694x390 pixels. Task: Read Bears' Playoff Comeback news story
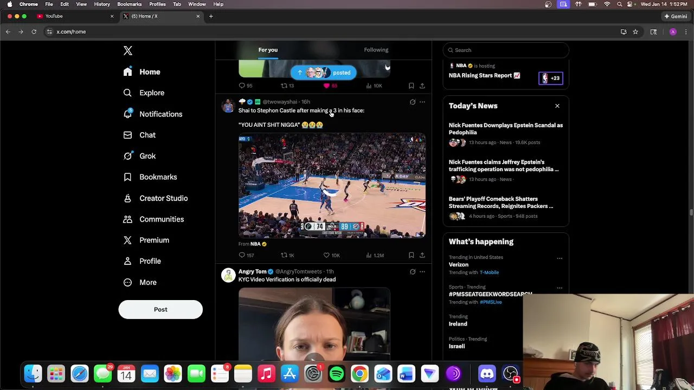pyautogui.click(x=501, y=203)
